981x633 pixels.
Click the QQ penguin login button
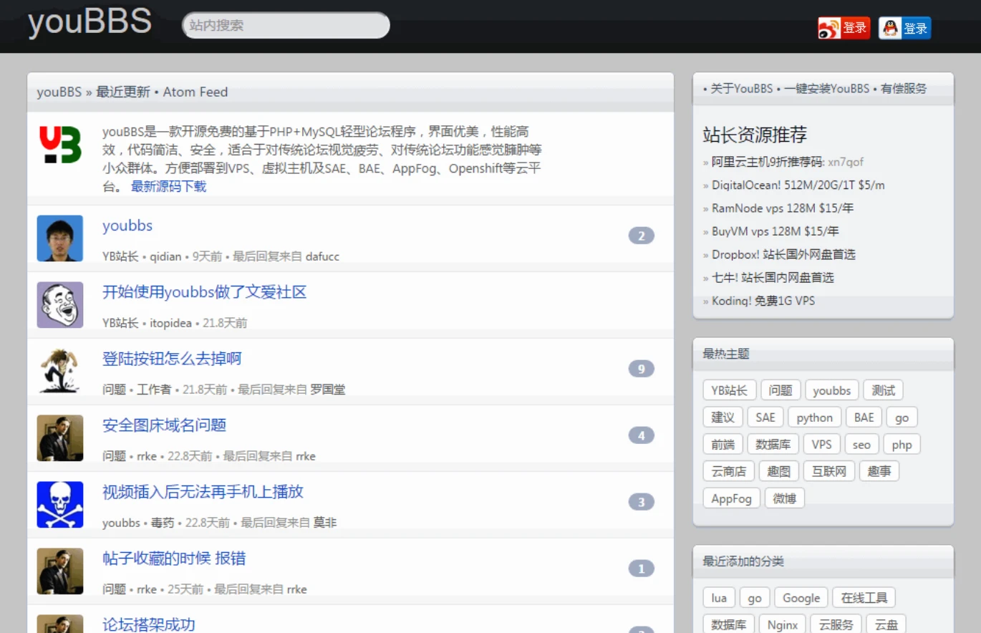tap(904, 28)
